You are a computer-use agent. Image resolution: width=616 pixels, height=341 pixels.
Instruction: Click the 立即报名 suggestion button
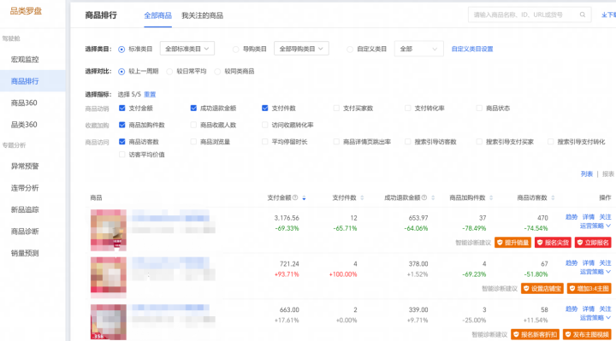pyautogui.click(x=593, y=243)
